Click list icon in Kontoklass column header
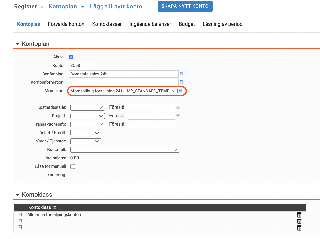This screenshot has width=320, height=239. click(x=54, y=208)
